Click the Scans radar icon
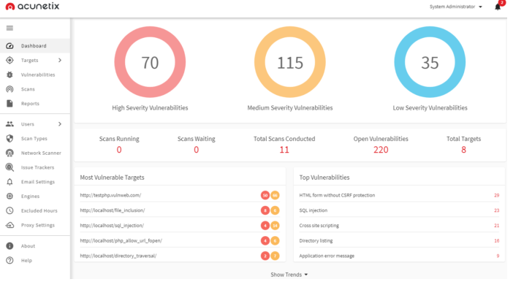This screenshot has height=282, width=513. pyautogui.click(x=9, y=89)
